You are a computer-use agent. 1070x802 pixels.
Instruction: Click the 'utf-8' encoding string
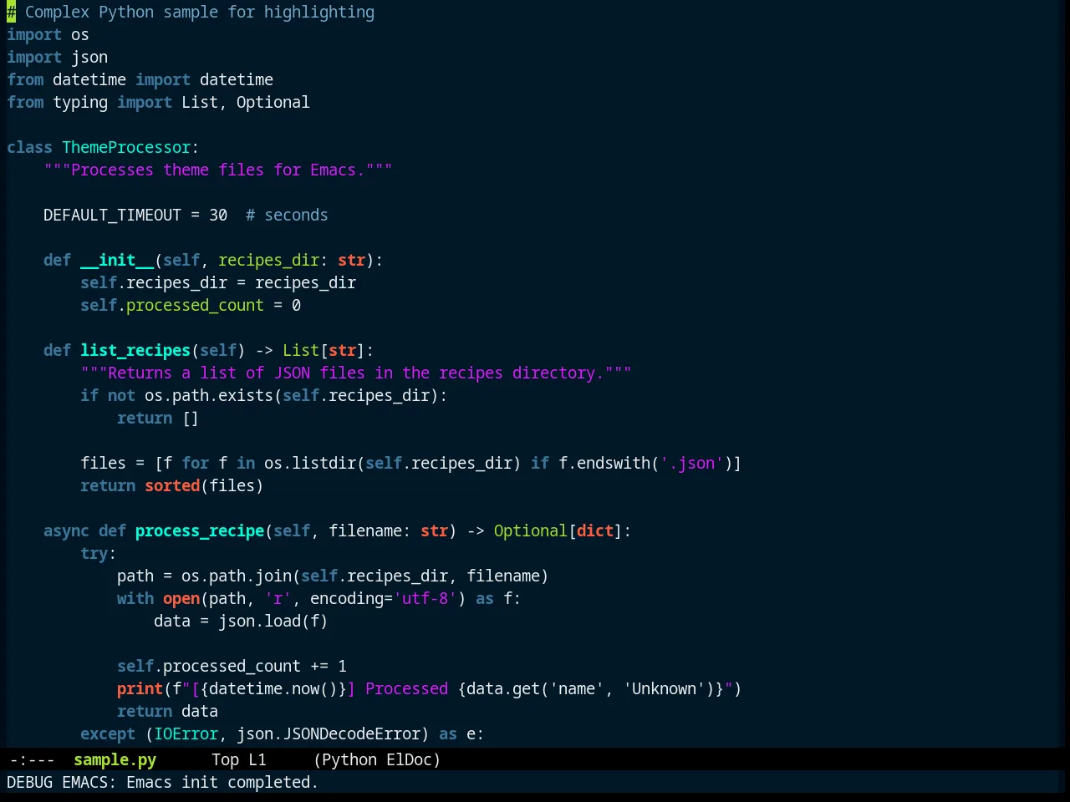click(x=425, y=598)
